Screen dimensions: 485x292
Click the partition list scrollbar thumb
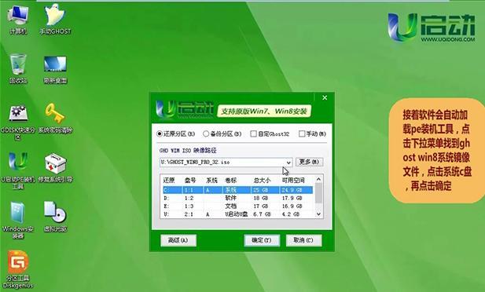point(318,193)
